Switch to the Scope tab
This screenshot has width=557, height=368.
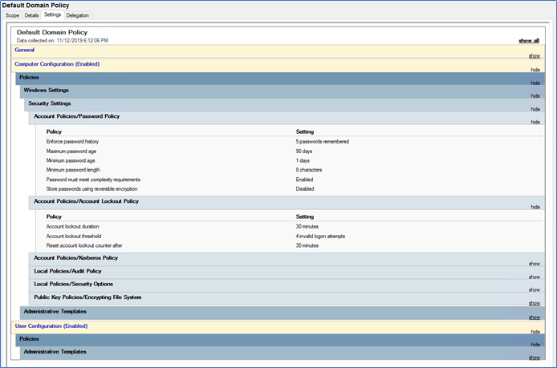tap(12, 15)
